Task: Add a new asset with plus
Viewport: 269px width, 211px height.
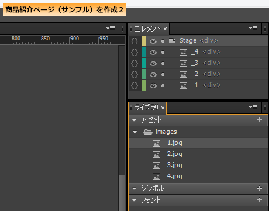Action: [260, 120]
